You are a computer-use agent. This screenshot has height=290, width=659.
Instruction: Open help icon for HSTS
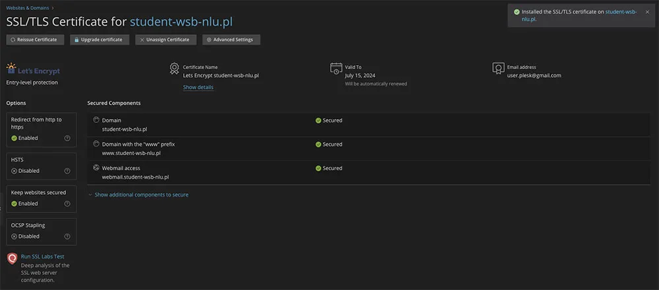[x=67, y=171]
